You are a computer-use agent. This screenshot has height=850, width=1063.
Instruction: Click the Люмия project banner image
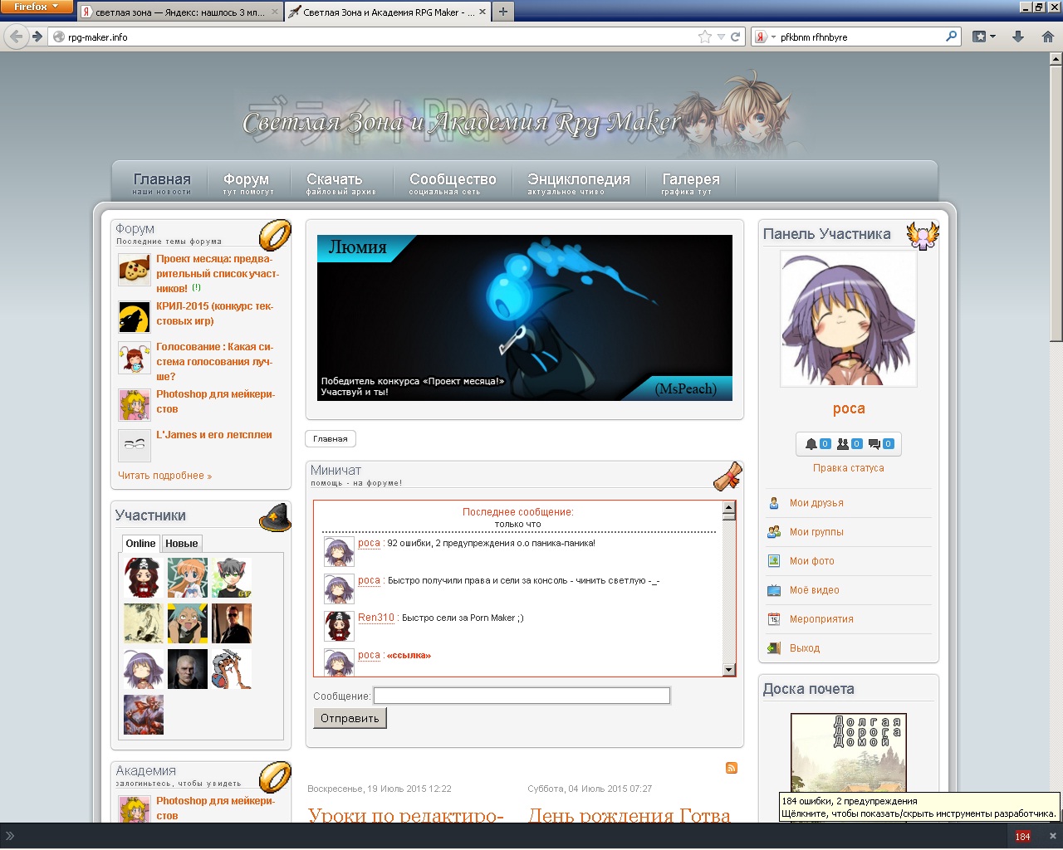click(525, 318)
